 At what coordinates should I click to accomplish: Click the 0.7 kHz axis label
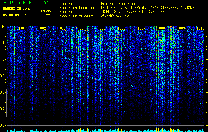(3, 109)
